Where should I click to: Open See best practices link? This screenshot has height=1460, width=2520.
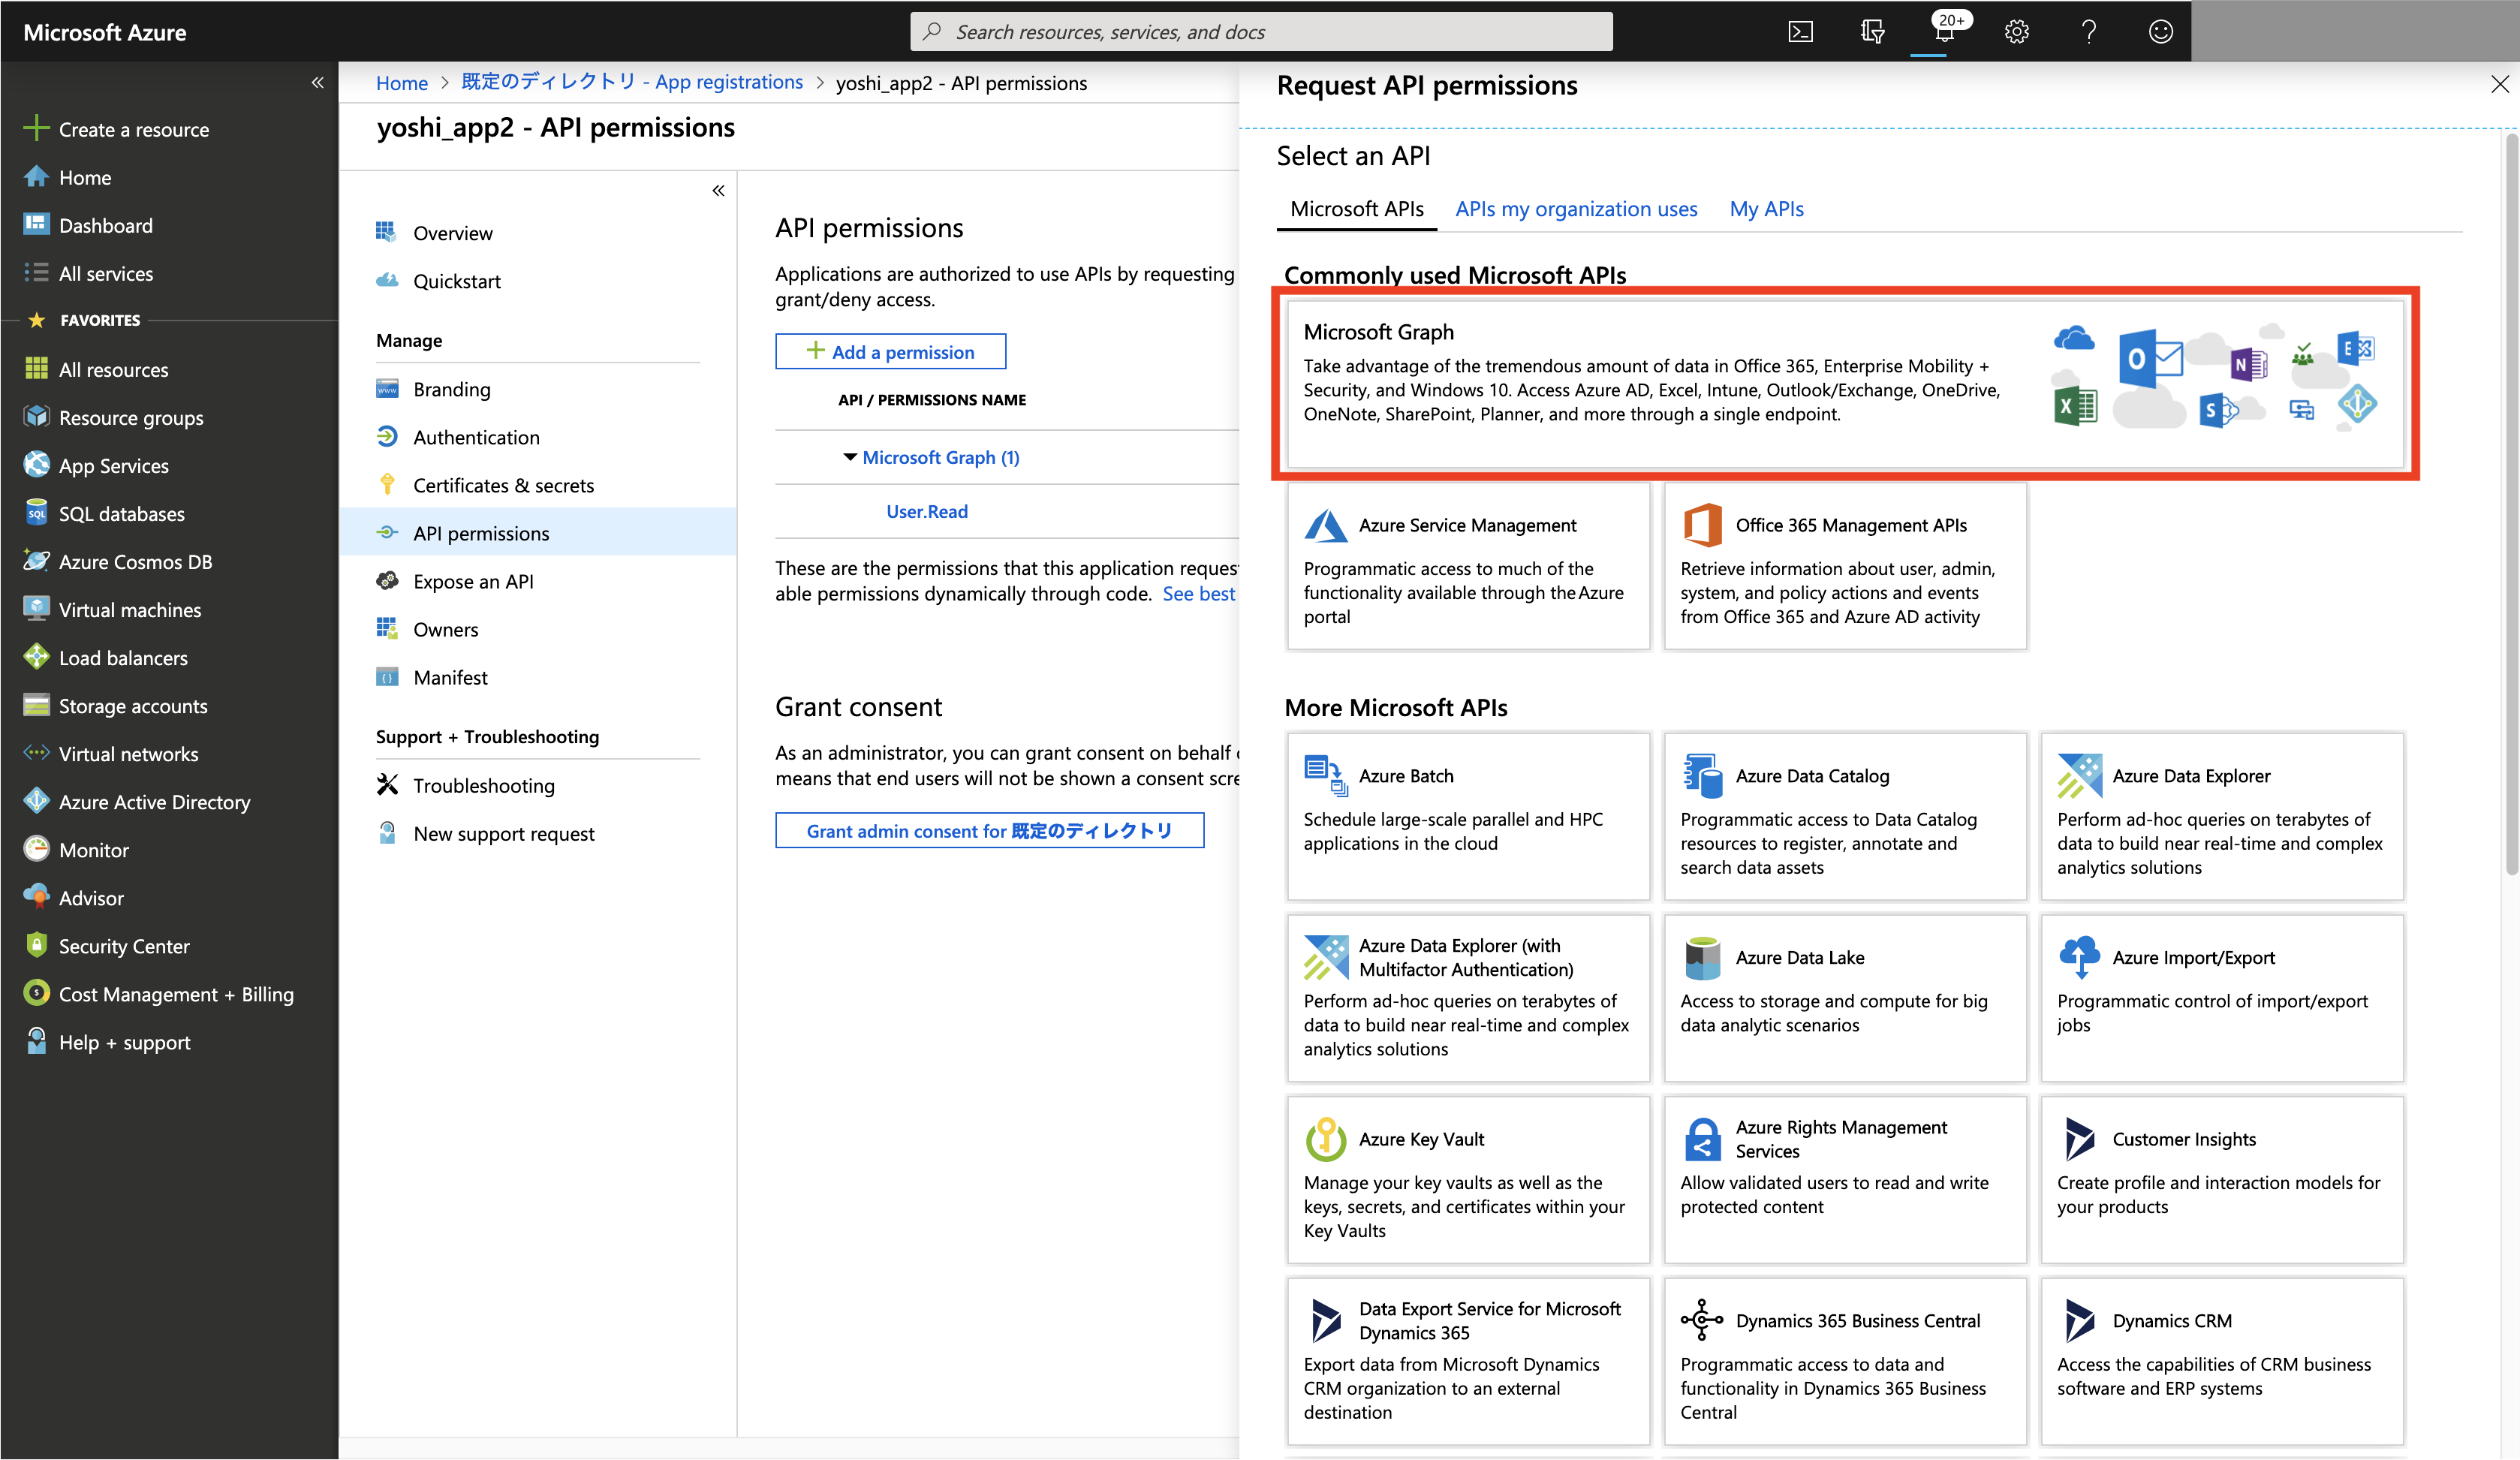[x=1200, y=593]
